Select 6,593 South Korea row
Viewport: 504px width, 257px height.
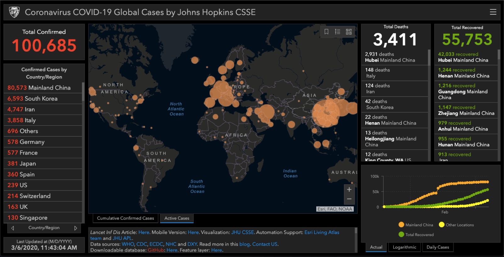pos(43,99)
